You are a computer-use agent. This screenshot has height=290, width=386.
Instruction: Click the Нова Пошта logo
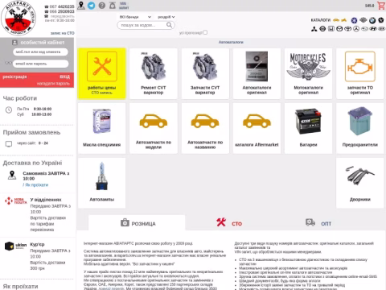pyautogui.click(x=16, y=201)
